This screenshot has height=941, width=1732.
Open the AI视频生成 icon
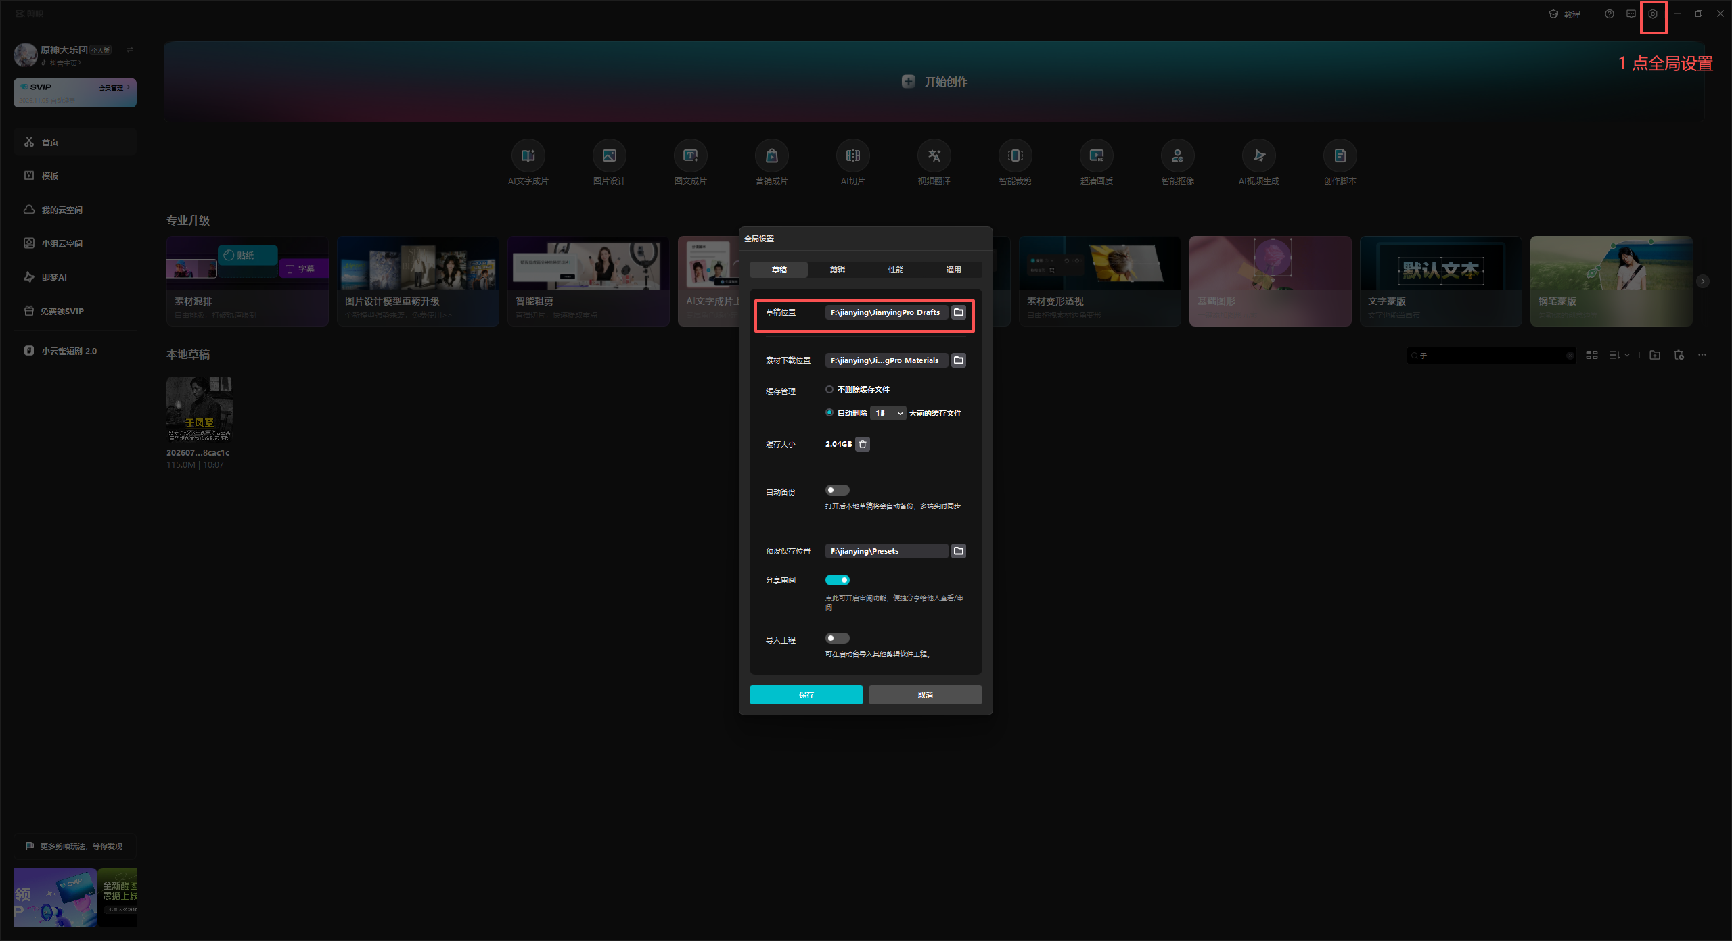tap(1259, 156)
